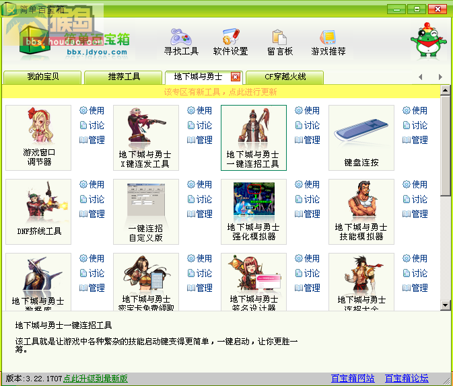453x386 pixels.
Task: Select 签名设计器 tool thumbnail
Action: [x=254, y=282]
